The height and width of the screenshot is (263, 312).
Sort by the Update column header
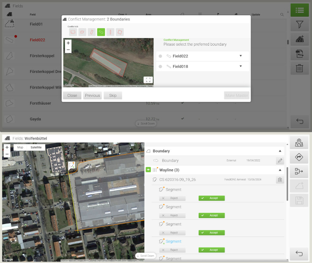pyautogui.click(x=256, y=15)
